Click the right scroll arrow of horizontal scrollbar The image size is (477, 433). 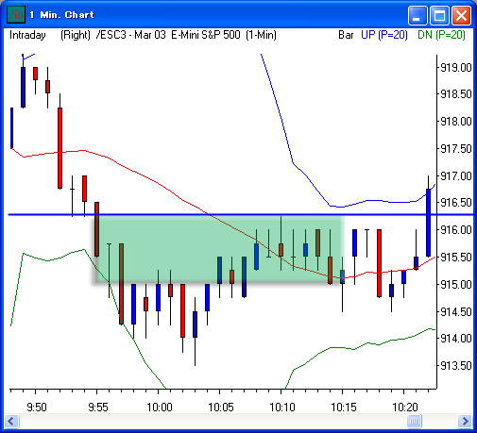[x=465, y=421]
